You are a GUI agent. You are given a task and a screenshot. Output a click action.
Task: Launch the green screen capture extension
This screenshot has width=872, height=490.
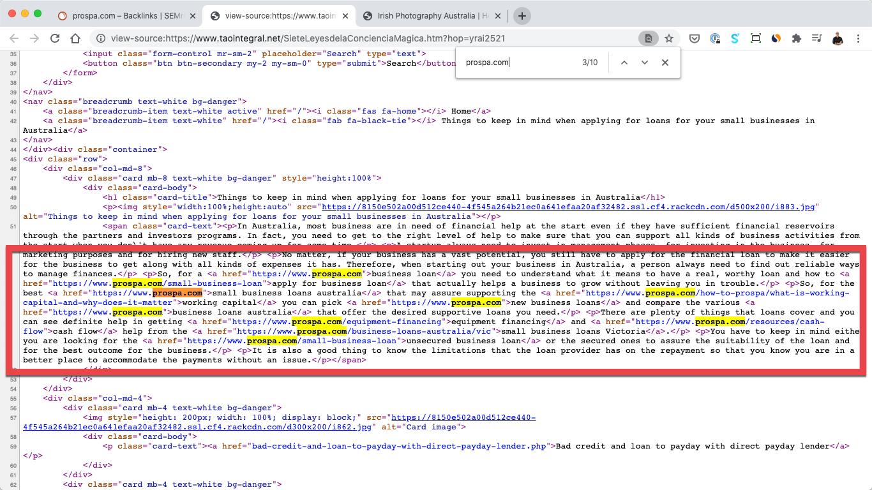755,38
